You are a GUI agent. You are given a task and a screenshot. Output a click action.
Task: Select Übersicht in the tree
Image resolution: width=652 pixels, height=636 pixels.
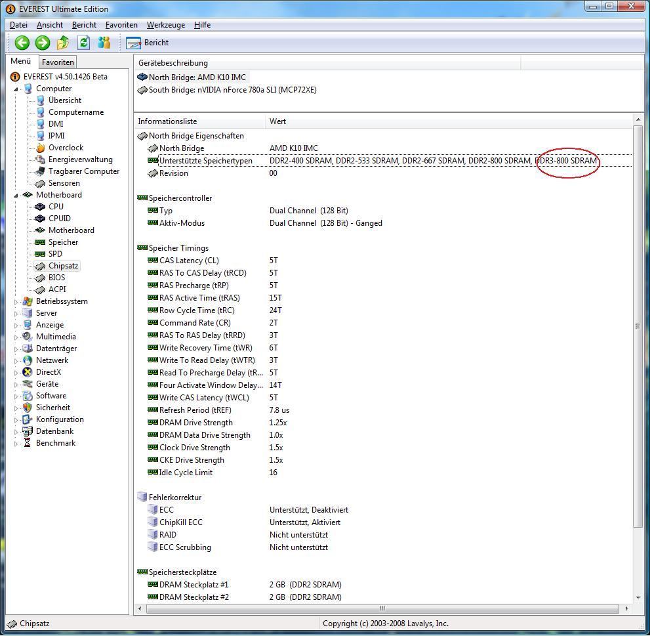pos(65,100)
